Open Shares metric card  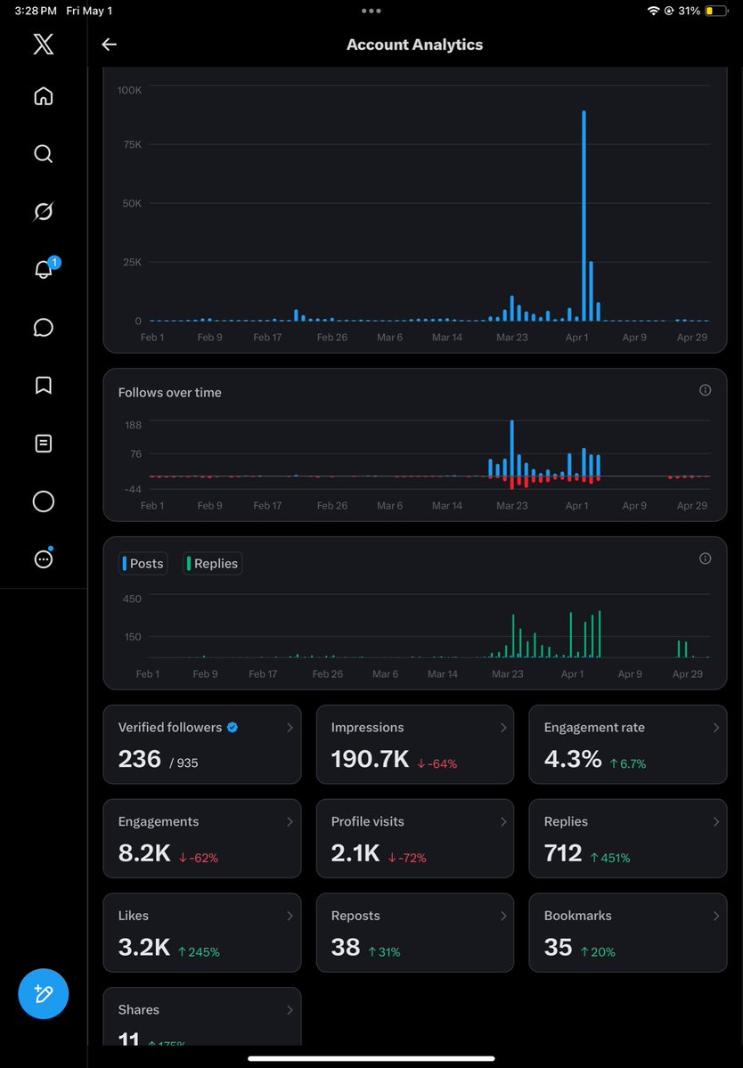coord(202,1016)
